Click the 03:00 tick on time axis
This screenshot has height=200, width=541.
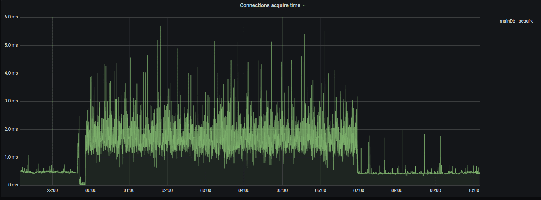pyautogui.click(x=206, y=191)
